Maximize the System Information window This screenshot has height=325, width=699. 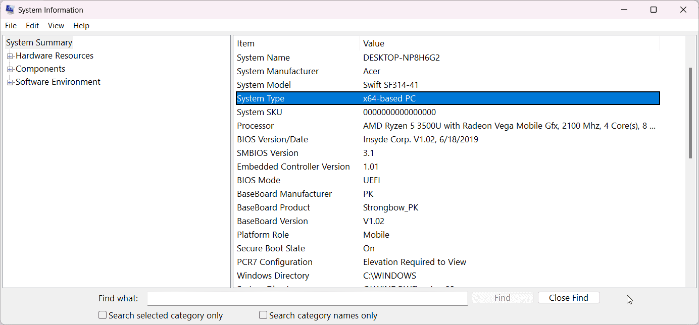(x=654, y=10)
